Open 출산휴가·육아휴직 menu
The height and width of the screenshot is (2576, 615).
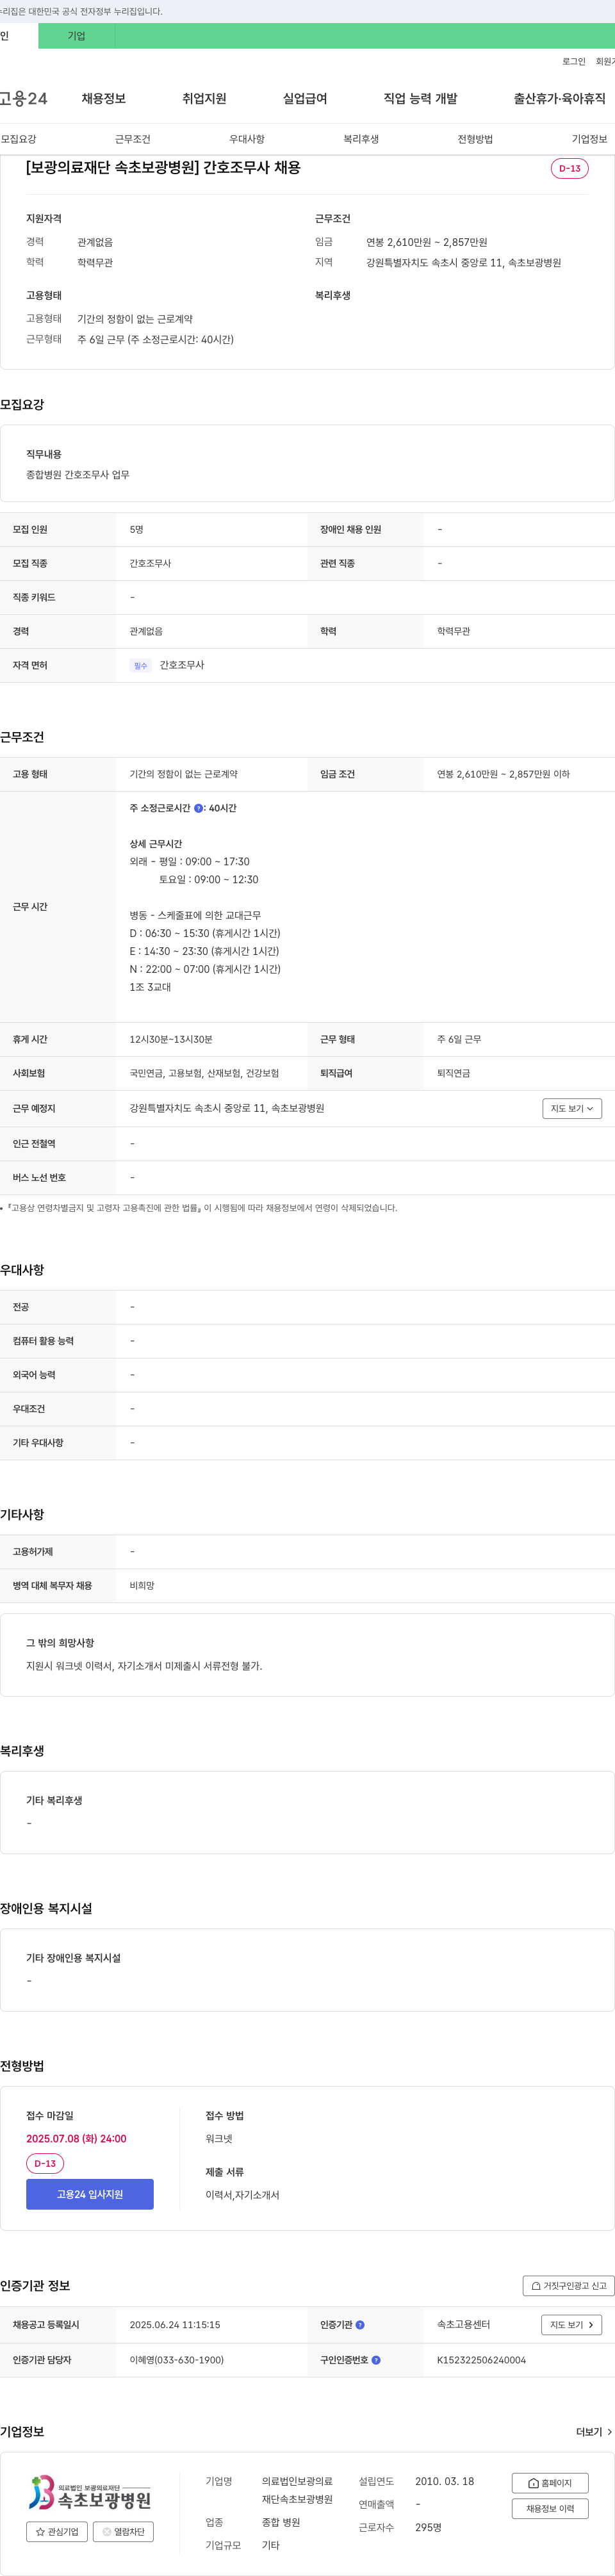click(560, 98)
